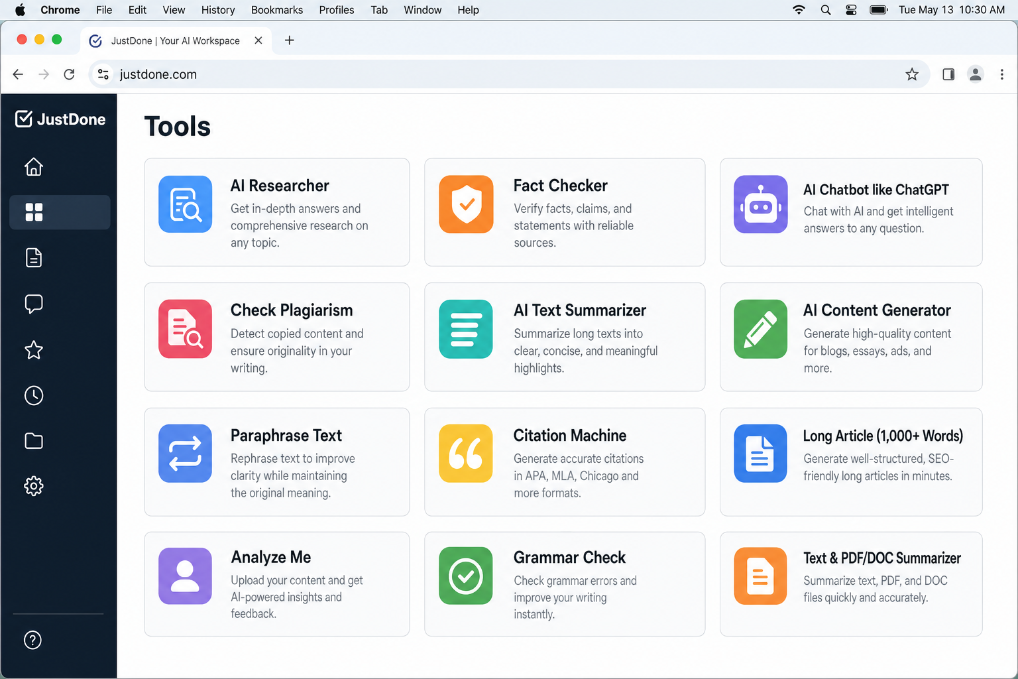This screenshot has width=1018, height=679.
Task: Click the AI Researcher magnifier icon
Action: point(185,204)
